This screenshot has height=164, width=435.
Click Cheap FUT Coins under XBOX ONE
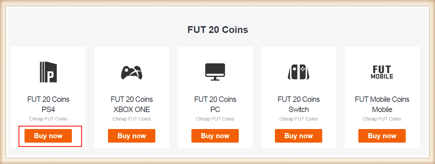point(132,119)
